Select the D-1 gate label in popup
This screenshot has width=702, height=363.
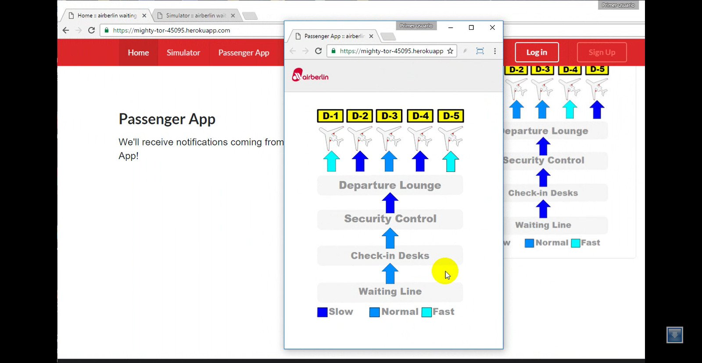click(330, 116)
